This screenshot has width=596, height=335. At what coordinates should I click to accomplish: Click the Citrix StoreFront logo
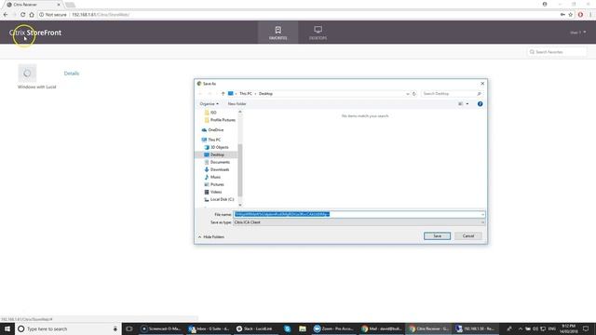[35, 33]
